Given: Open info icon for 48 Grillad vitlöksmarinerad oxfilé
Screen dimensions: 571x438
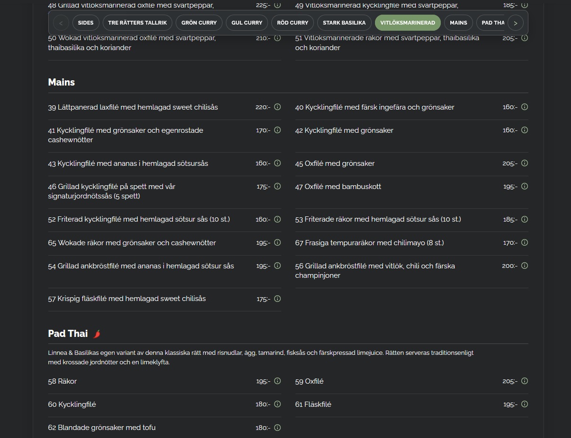Looking at the screenshot, I should (x=277, y=5).
